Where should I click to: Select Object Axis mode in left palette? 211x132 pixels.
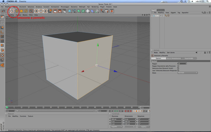click(2, 32)
